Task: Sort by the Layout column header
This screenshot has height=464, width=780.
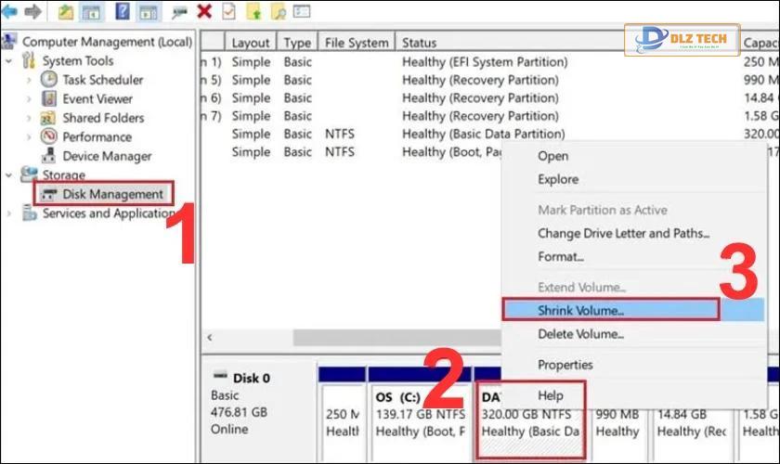Action: click(x=250, y=43)
